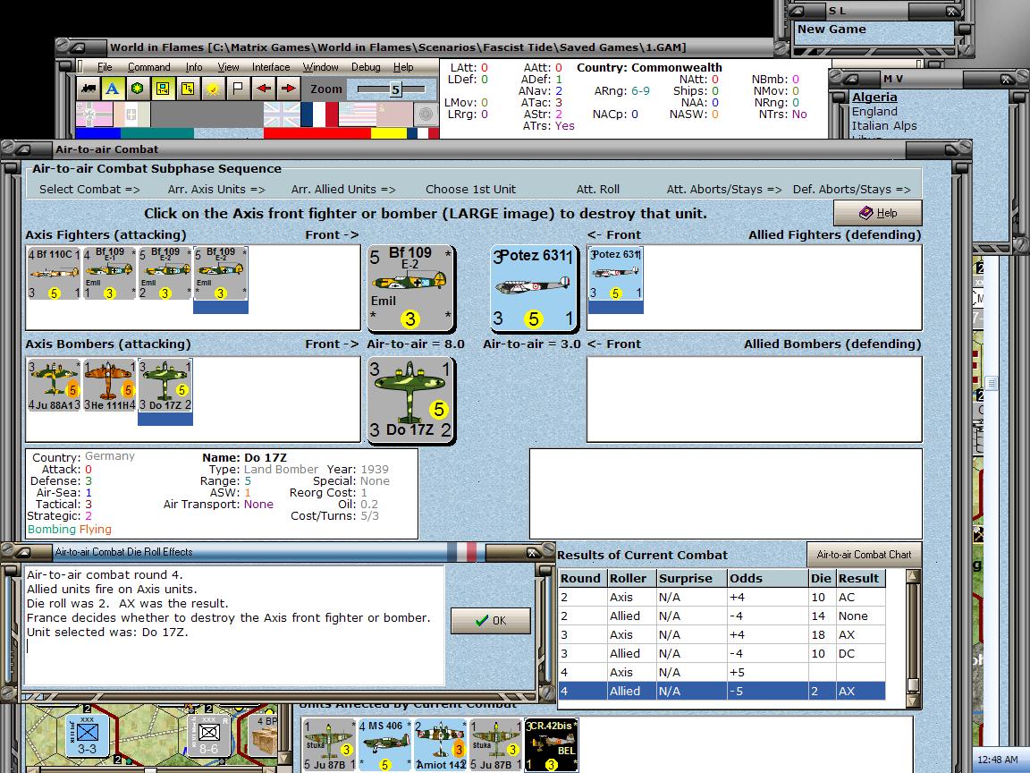Screen dimensions: 1030x773
Task: Click the CR.42bis BEL counter
Action: (x=551, y=745)
